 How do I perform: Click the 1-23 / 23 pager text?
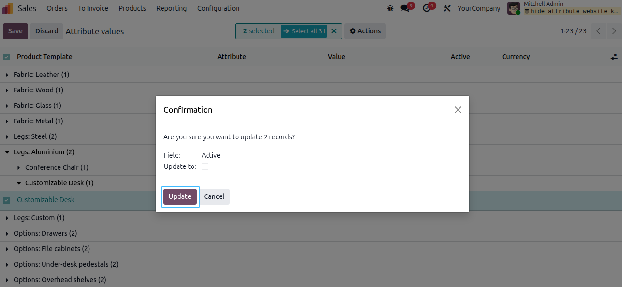coord(573,31)
